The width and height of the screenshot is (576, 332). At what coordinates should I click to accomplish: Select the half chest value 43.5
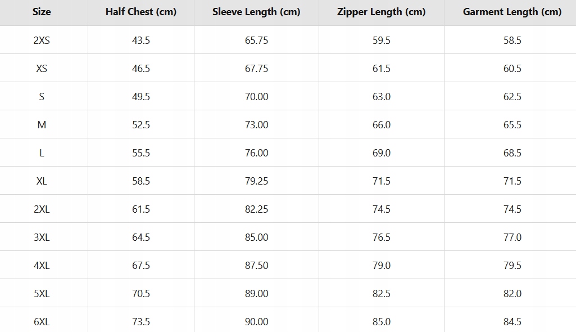coord(141,41)
